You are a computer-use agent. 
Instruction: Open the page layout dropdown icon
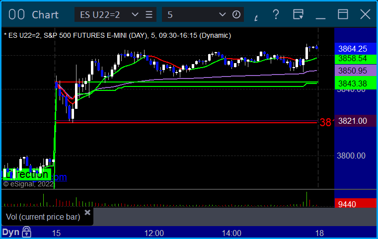(x=298, y=14)
